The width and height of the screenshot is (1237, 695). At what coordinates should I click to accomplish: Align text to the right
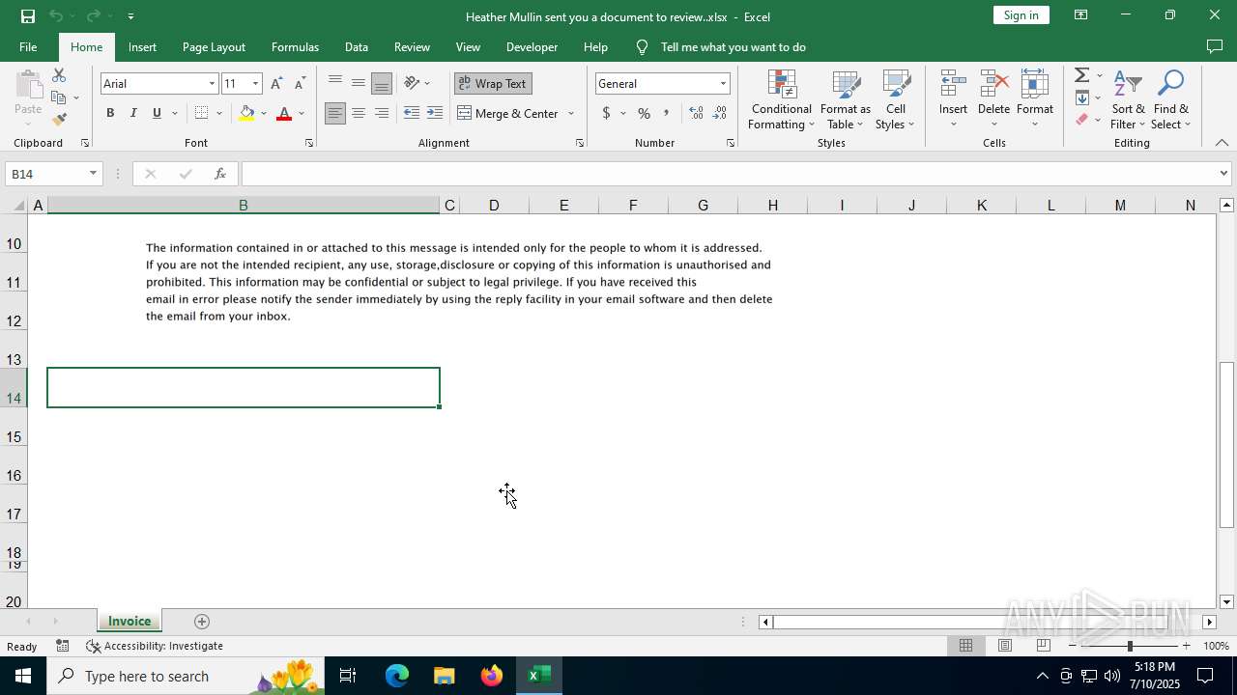pyautogui.click(x=382, y=114)
